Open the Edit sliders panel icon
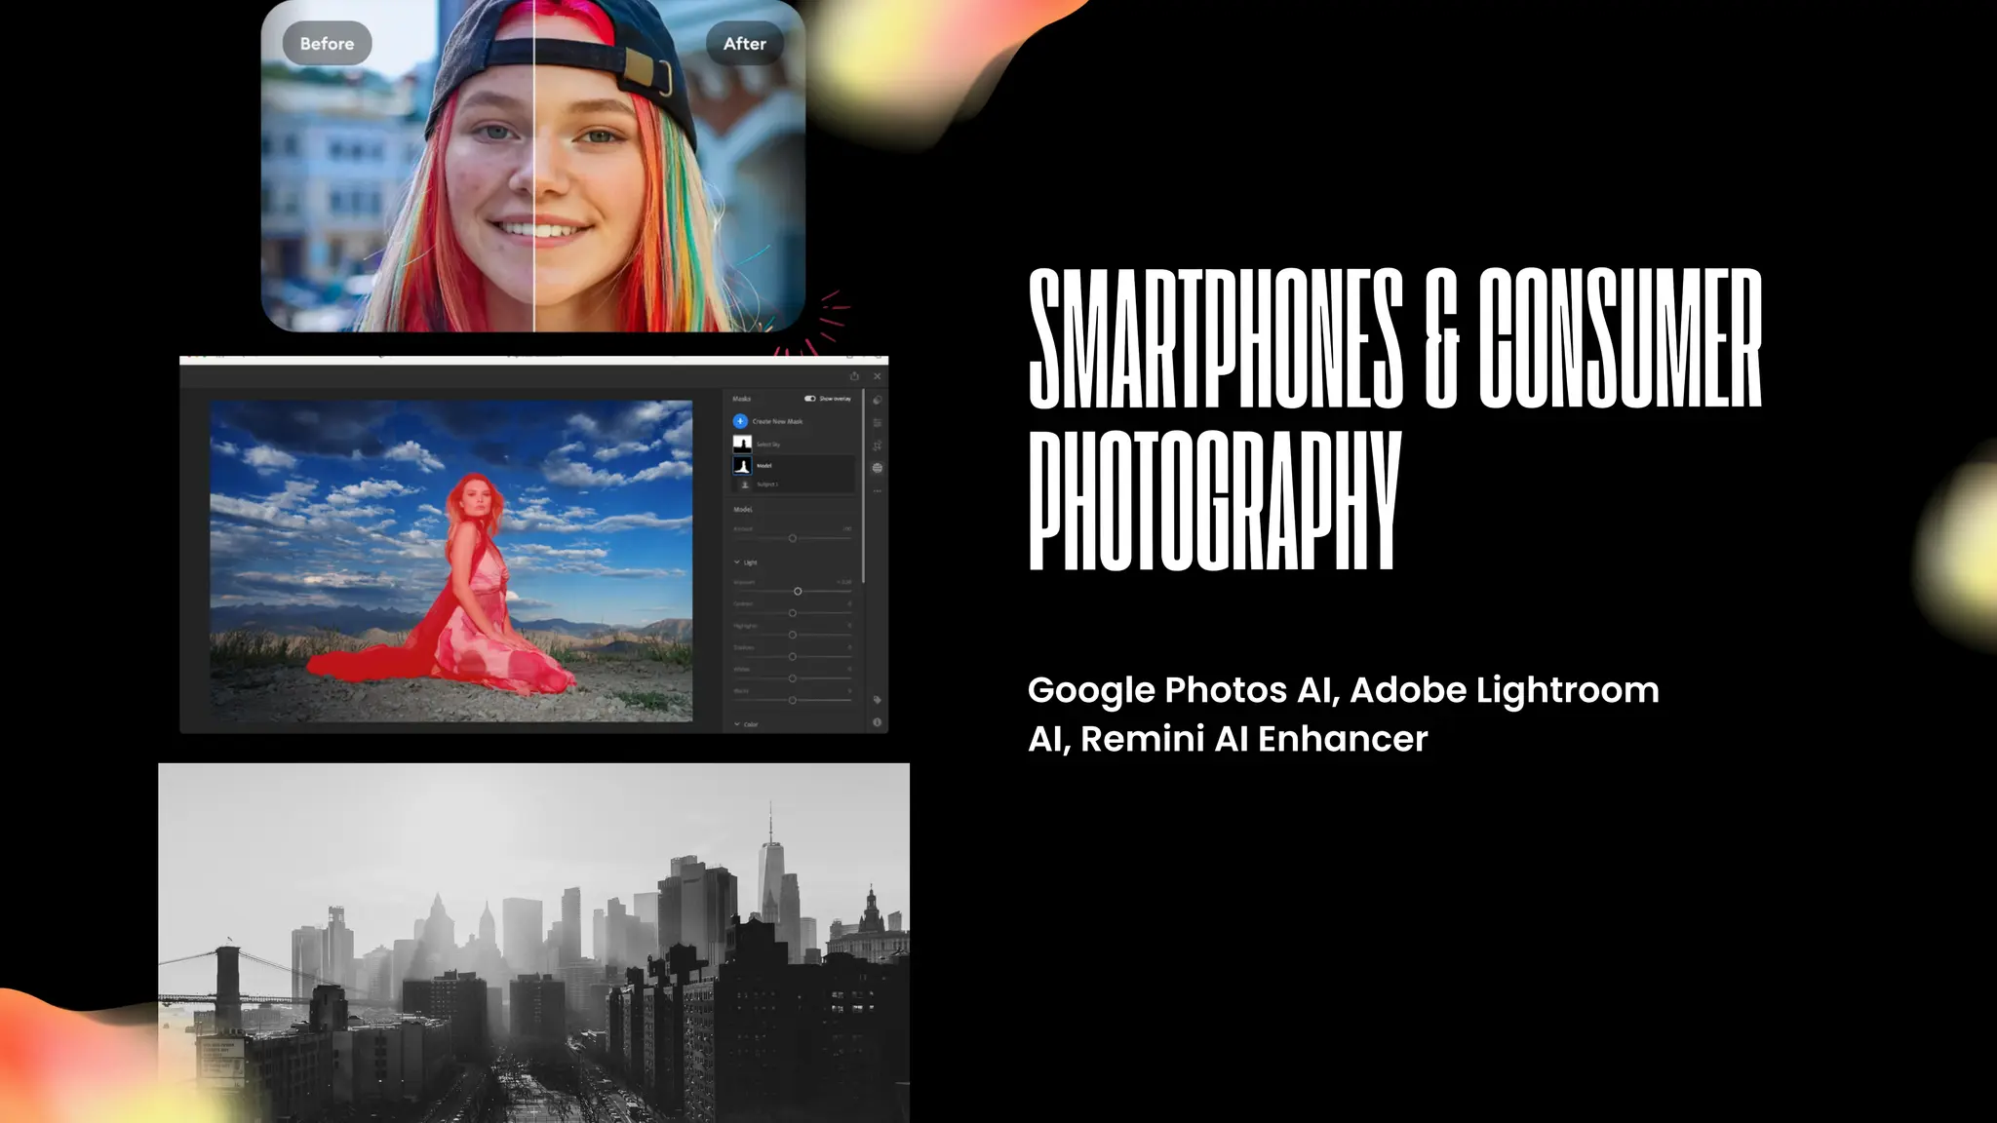Image resolution: width=1997 pixels, height=1123 pixels. tap(878, 422)
